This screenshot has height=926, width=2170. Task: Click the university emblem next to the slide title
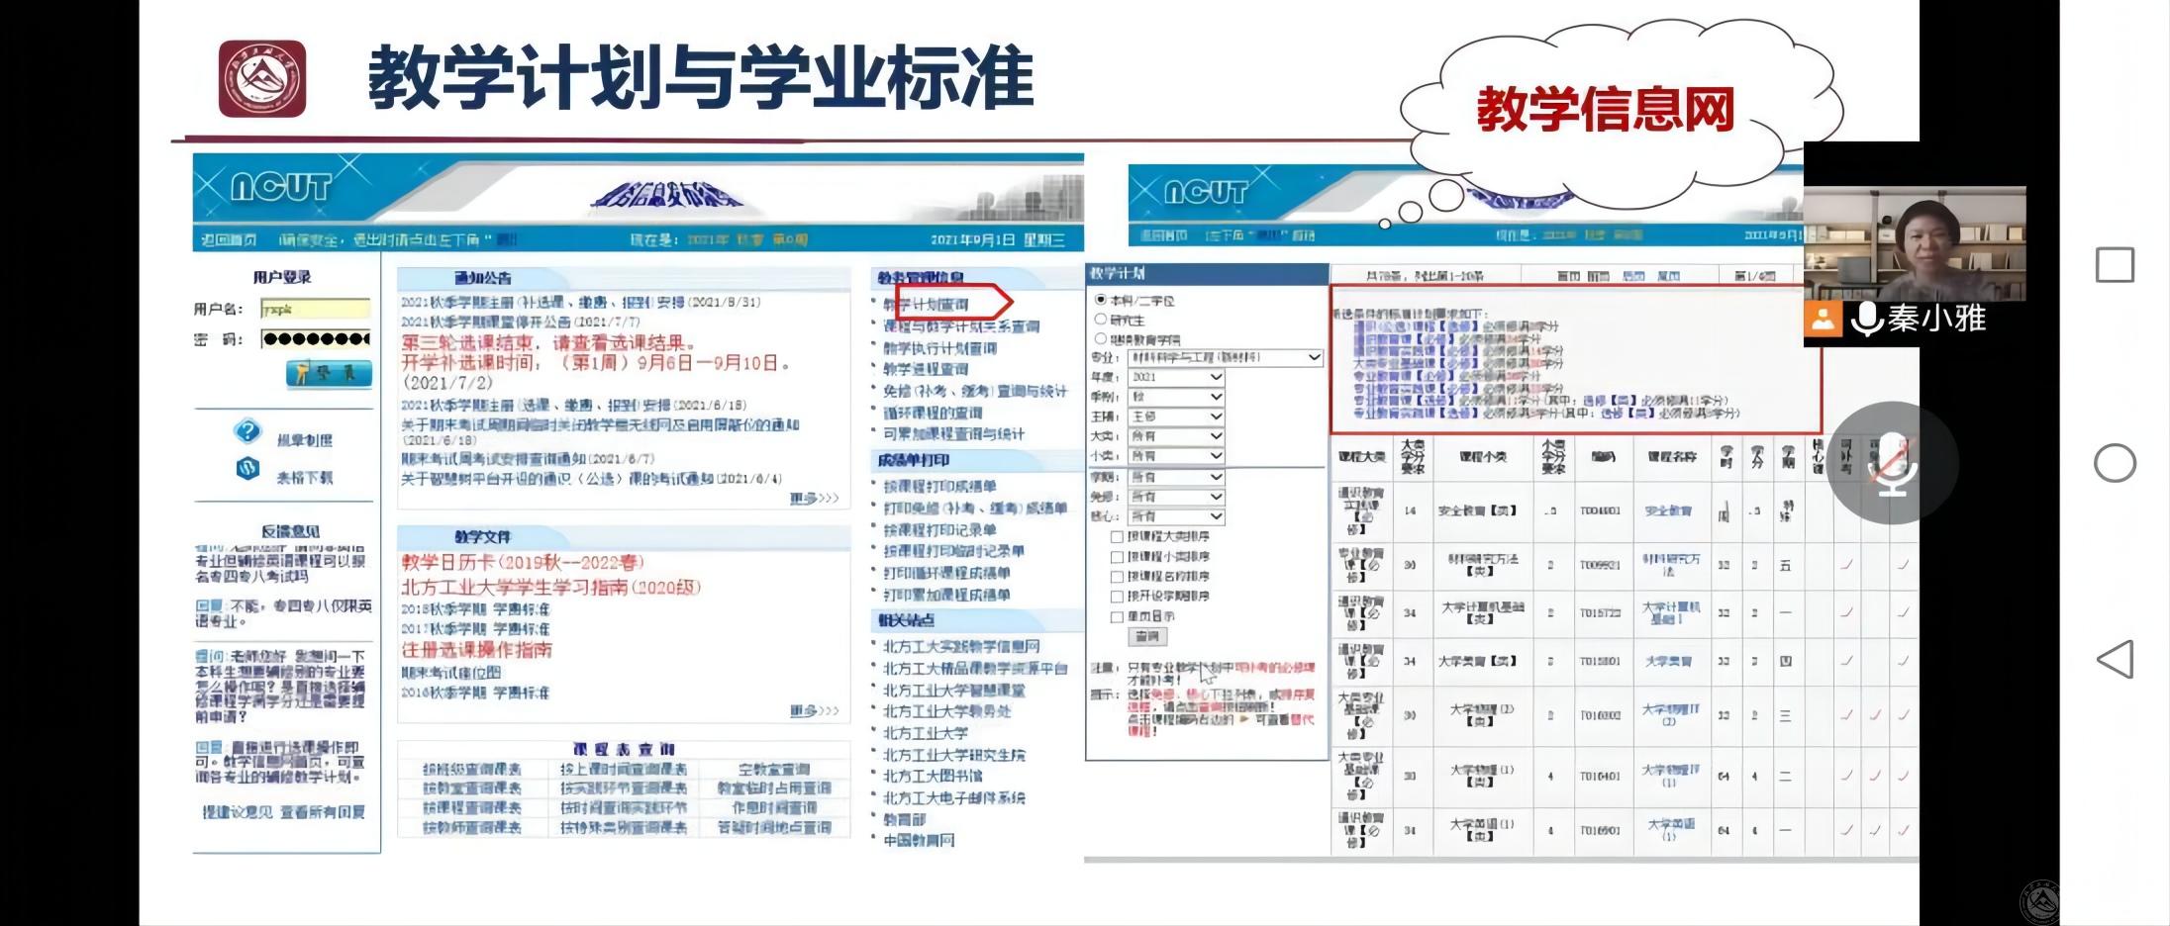(x=262, y=77)
